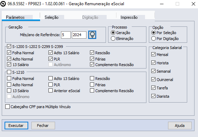Toggle Complemento Rescisão in the S-1200 group
198x137 pixels.
92,64
